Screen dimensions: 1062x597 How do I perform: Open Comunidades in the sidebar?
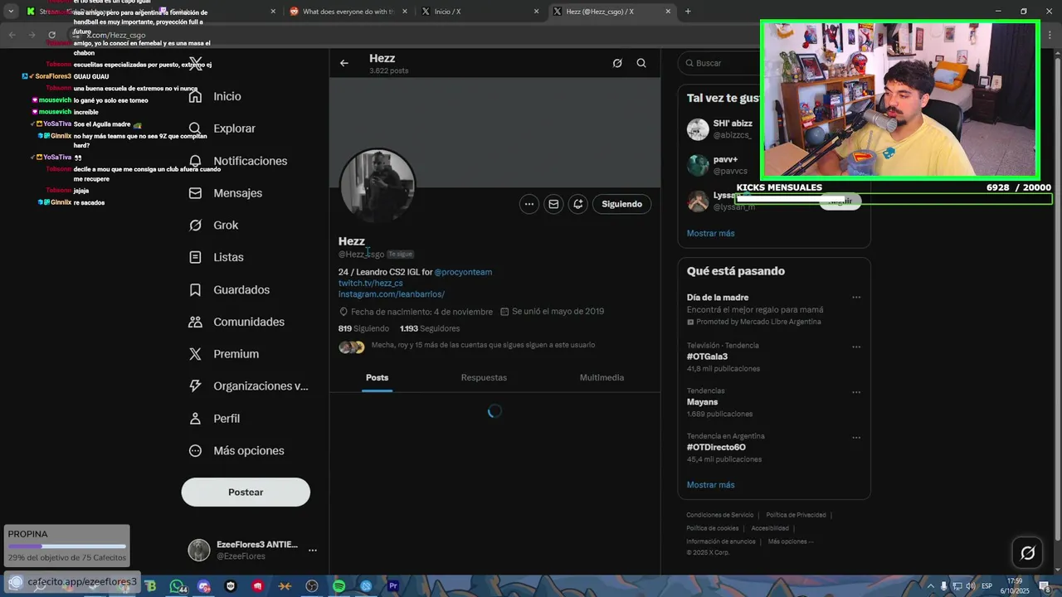point(237,322)
